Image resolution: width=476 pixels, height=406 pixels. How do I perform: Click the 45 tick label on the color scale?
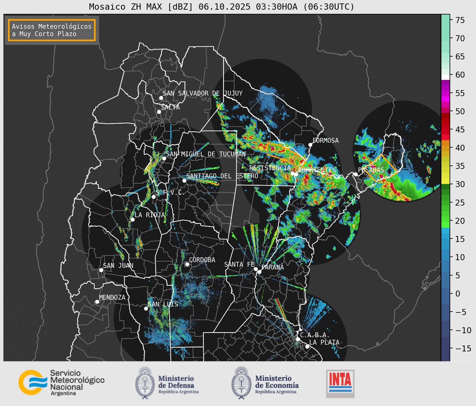pos(460,130)
